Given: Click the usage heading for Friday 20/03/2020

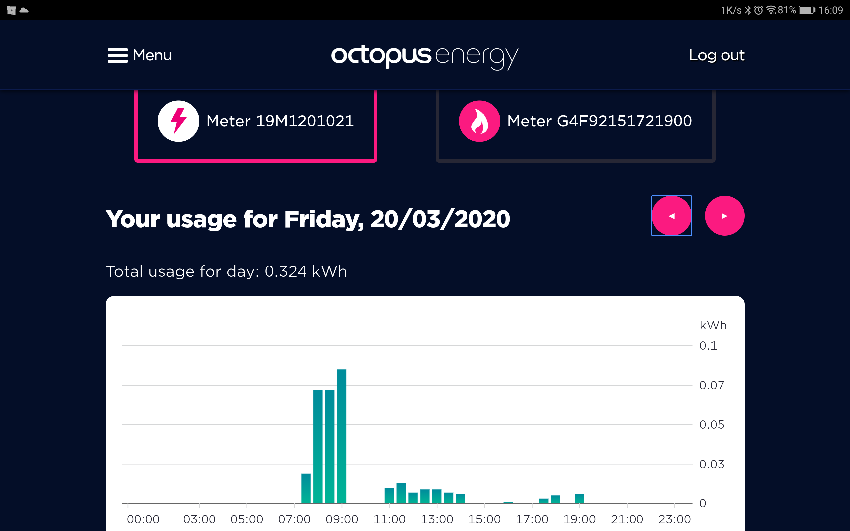Looking at the screenshot, I should click(308, 219).
